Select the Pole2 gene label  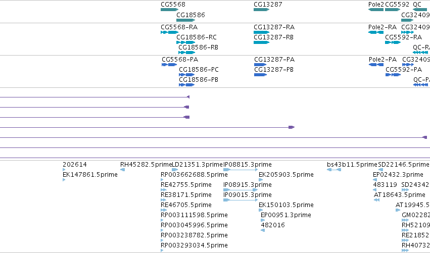[x=376, y=5]
